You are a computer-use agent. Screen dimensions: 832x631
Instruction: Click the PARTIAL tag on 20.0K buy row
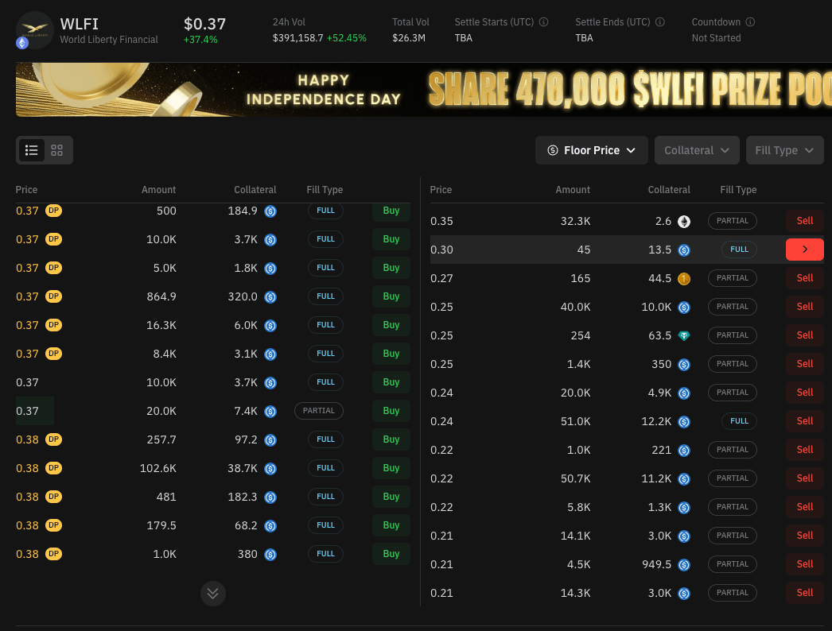pos(318,411)
